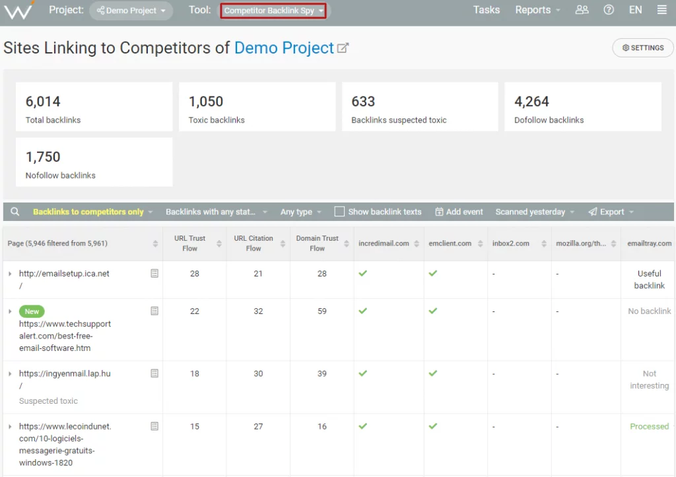
Task: Open Scanned yesterday dropdown
Action: coord(535,212)
